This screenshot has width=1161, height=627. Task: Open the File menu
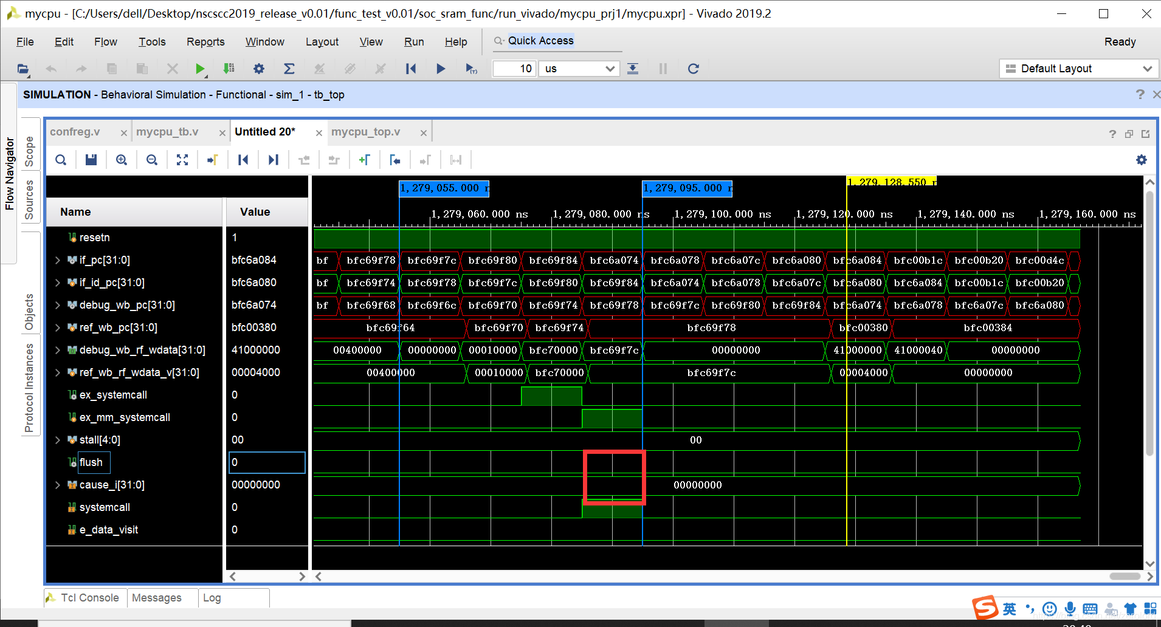(x=25, y=42)
